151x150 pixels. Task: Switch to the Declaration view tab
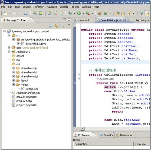pos(124,135)
